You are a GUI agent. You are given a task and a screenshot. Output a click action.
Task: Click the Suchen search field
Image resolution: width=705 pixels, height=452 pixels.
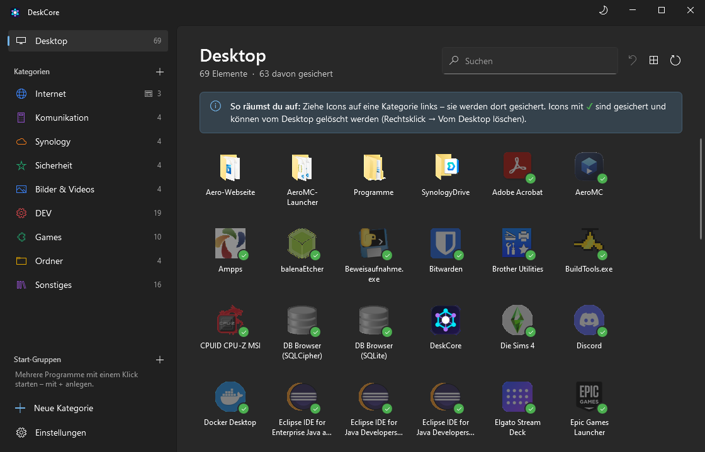click(529, 60)
